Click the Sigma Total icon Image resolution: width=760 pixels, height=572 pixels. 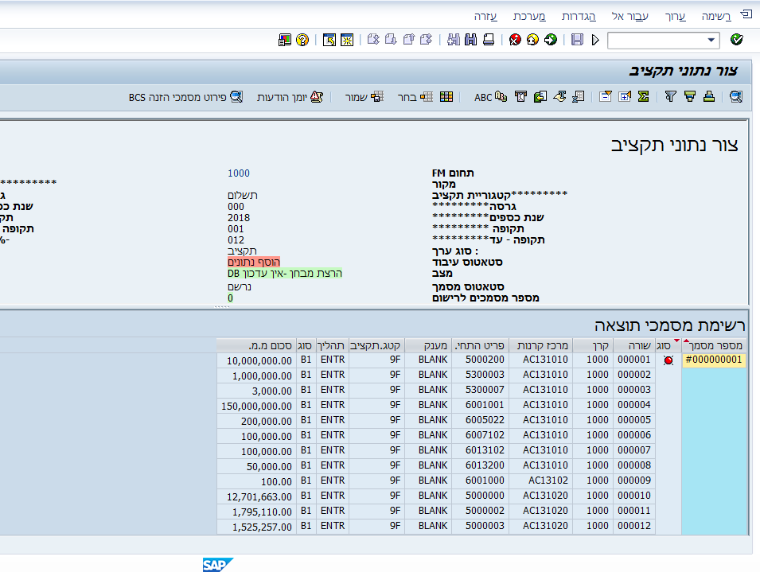pos(643,97)
